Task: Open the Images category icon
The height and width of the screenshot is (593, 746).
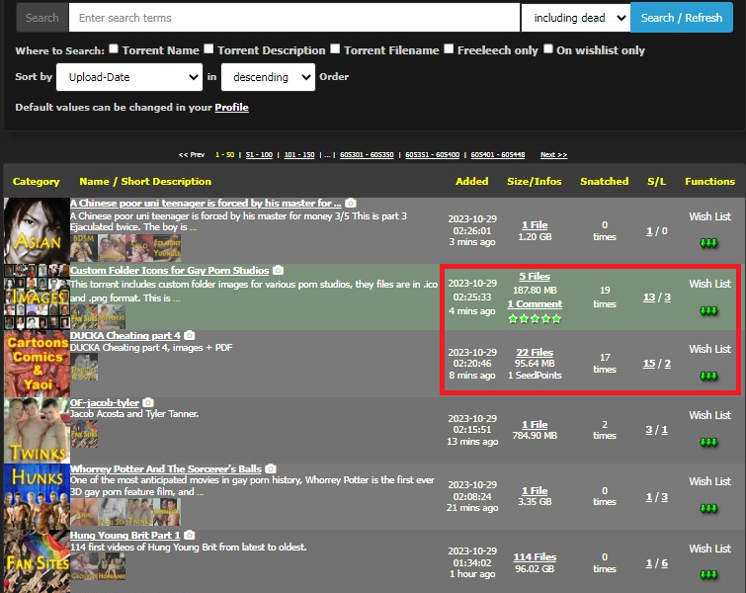Action: click(x=35, y=296)
